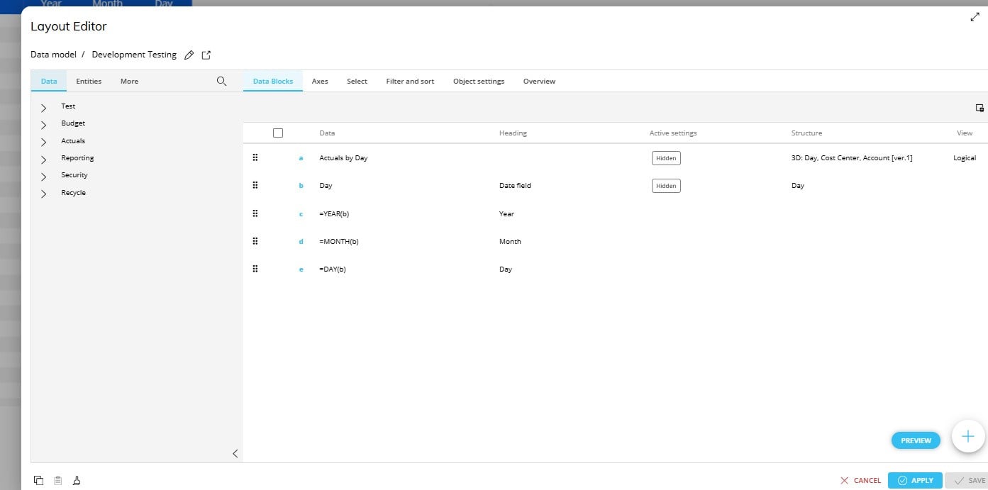Image resolution: width=988 pixels, height=490 pixels.
Task: Switch to the Data tab
Action: click(49, 82)
